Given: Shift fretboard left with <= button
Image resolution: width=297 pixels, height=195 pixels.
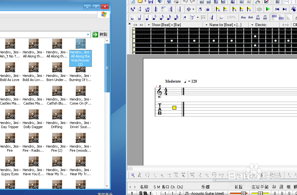Looking at the screenshot, I should pyautogui.click(x=135, y=25).
